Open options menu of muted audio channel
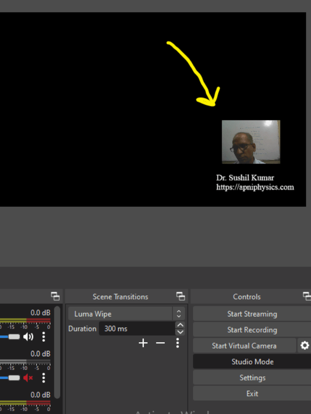Viewport: 311px width, 414px height. (44, 378)
